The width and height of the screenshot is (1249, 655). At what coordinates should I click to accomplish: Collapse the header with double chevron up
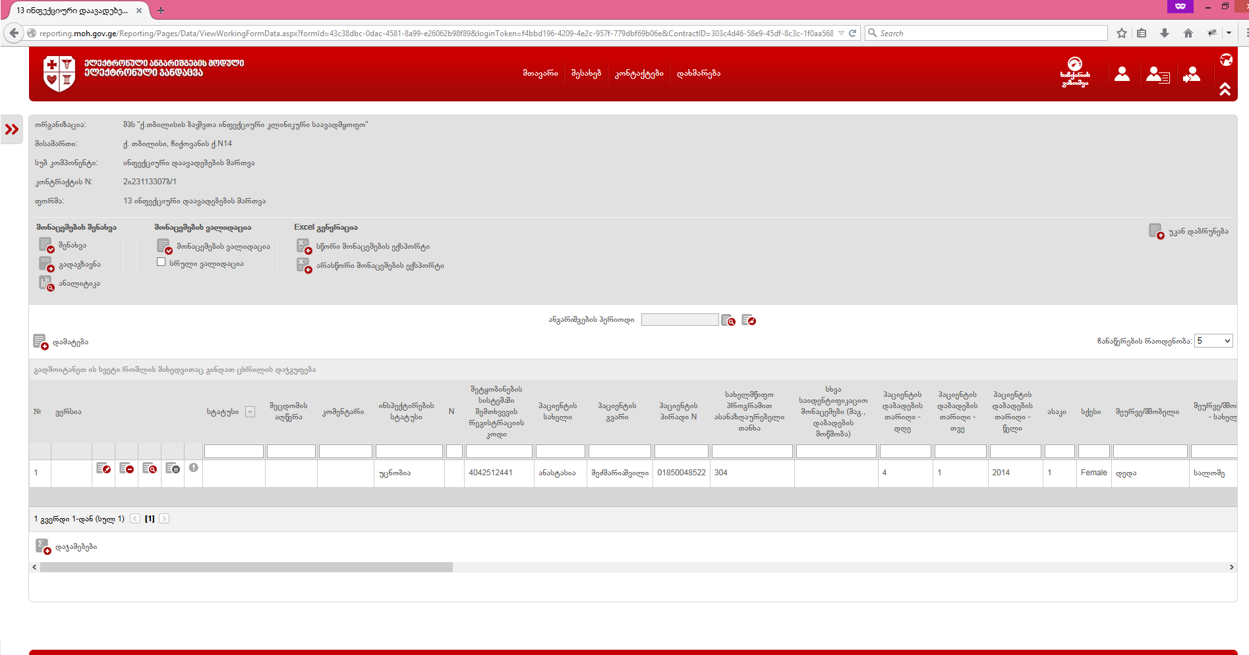click(x=1225, y=89)
